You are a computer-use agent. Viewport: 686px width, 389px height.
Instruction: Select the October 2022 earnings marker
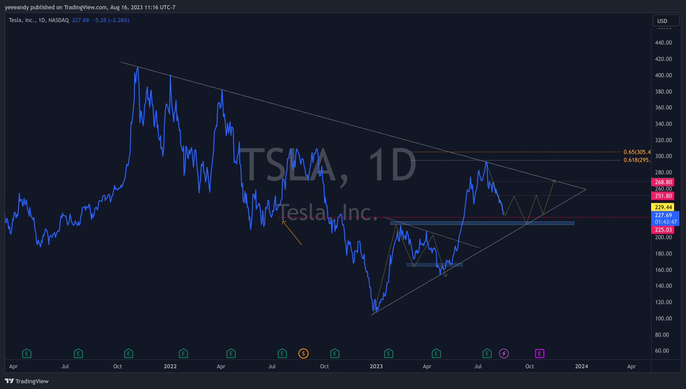[x=335, y=353]
